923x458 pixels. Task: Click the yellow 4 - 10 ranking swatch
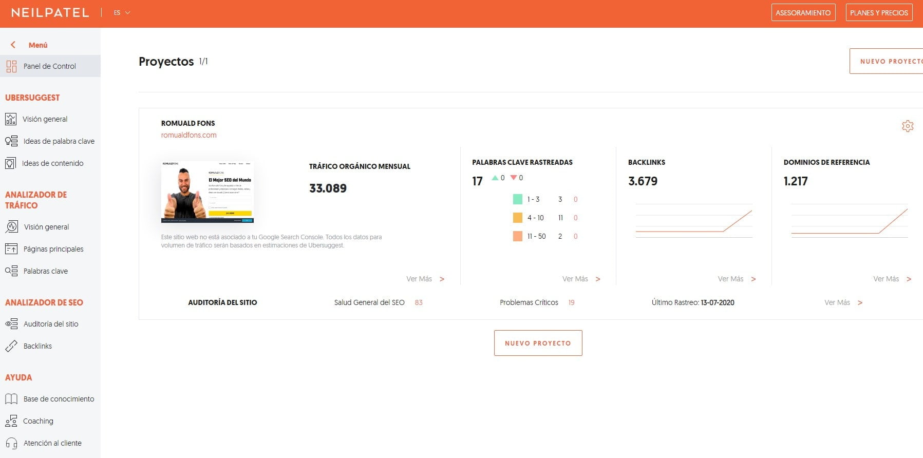518,218
